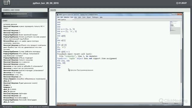Click chat message 'Супер JetBrains молодцы'
192x108 pixels.
coord(22,52)
